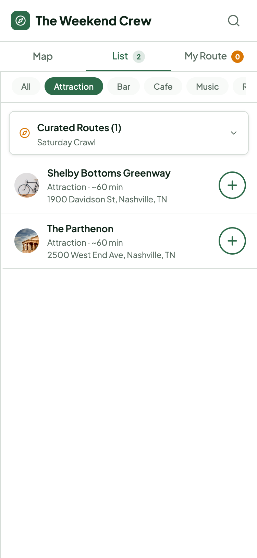
Task: Open the Shelby Bottoms bicycle thumbnail
Action: pyautogui.click(x=27, y=185)
